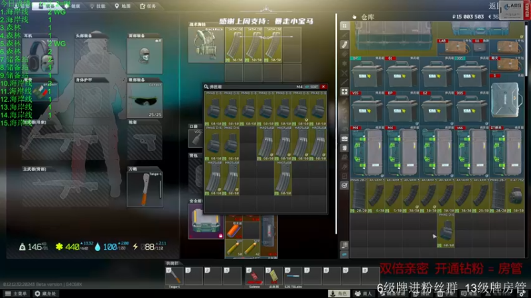
Task: Click quick slot 5 with the yellow item
Action: pos(274,276)
